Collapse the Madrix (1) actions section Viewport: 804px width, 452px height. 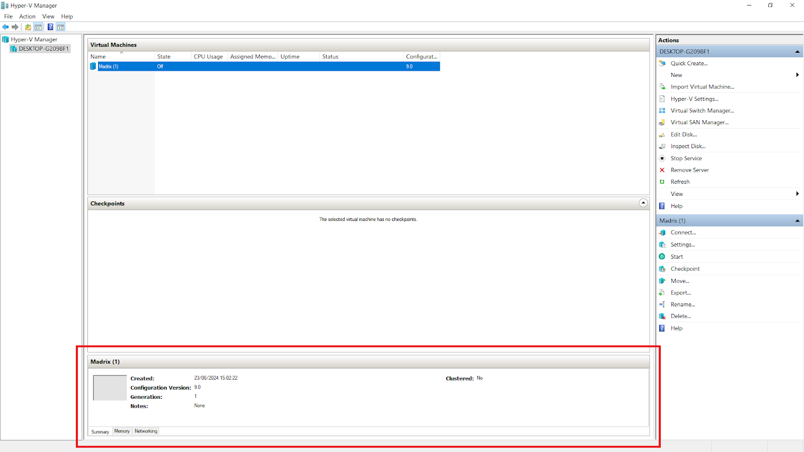pyautogui.click(x=797, y=220)
